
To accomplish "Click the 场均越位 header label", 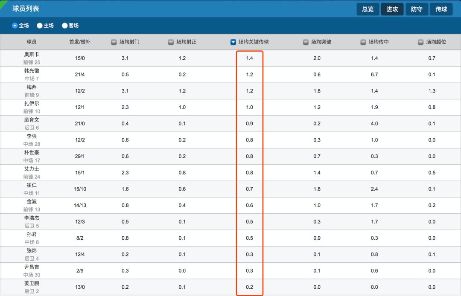I will [x=436, y=42].
